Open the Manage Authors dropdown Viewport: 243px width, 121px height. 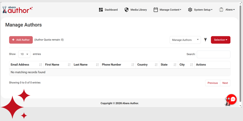[x=185, y=40]
